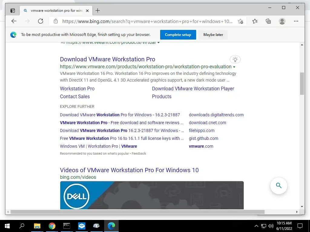The image size is (310, 232).
Task: Open the blue box app in taskbar
Action: [x=81, y=226]
